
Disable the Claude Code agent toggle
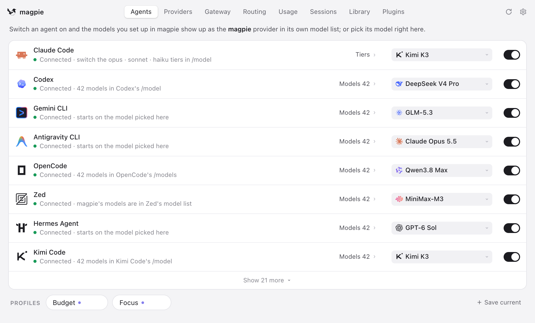[512, 55]
